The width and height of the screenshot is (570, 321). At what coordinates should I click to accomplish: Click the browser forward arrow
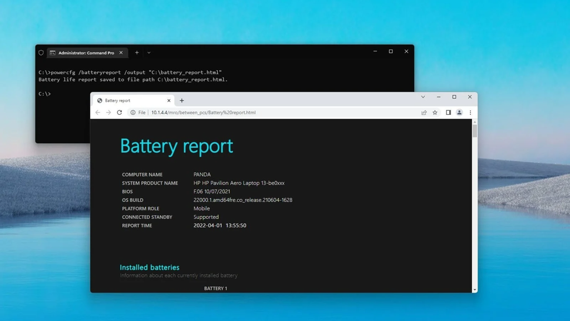109,113
